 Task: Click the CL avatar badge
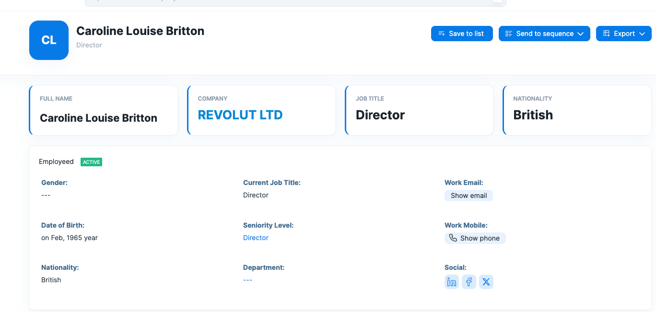49,40
